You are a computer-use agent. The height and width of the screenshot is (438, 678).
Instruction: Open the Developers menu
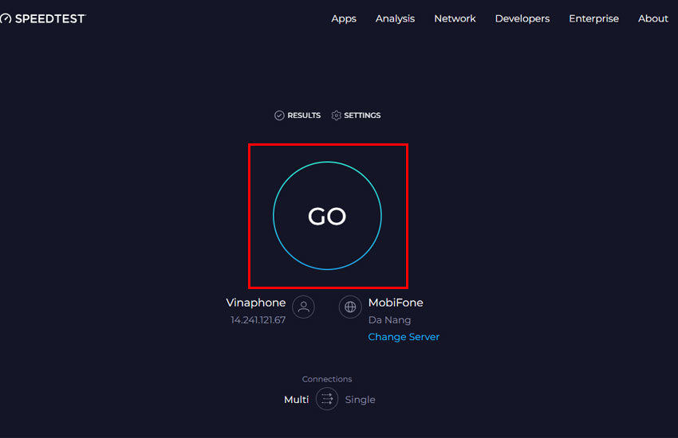(x=522, y=18)
